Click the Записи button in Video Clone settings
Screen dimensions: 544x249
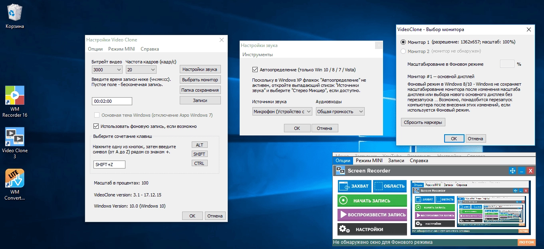(200, 100)
